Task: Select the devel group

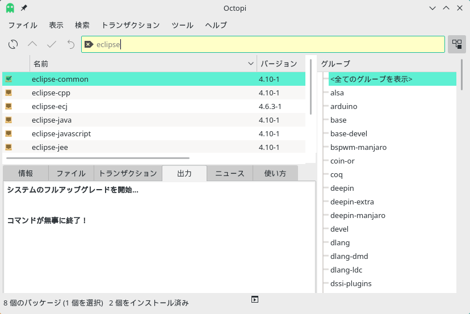Action: pos(339,229)
